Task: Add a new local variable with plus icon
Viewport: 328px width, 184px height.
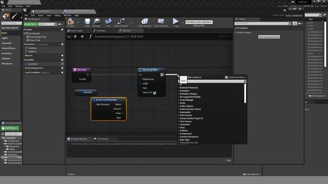Action: (62, 73)
